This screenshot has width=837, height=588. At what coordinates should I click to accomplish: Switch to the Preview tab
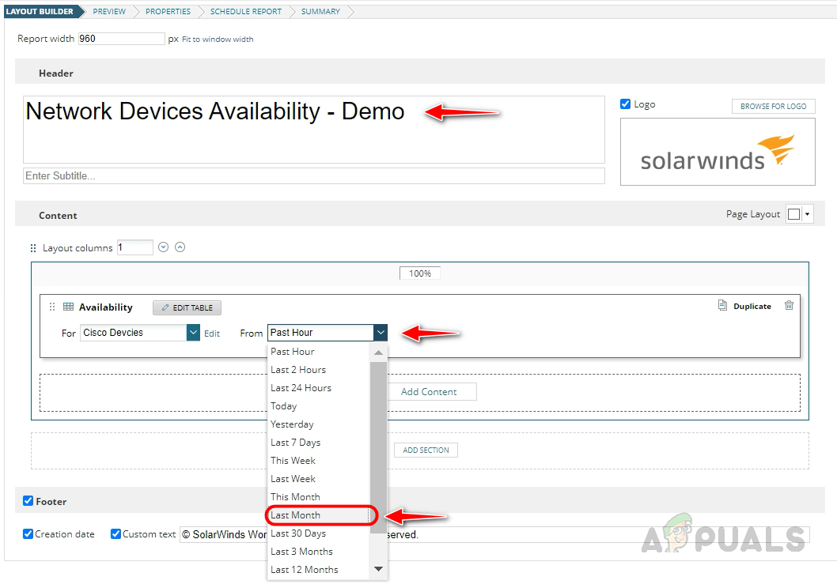pos(109,12)
